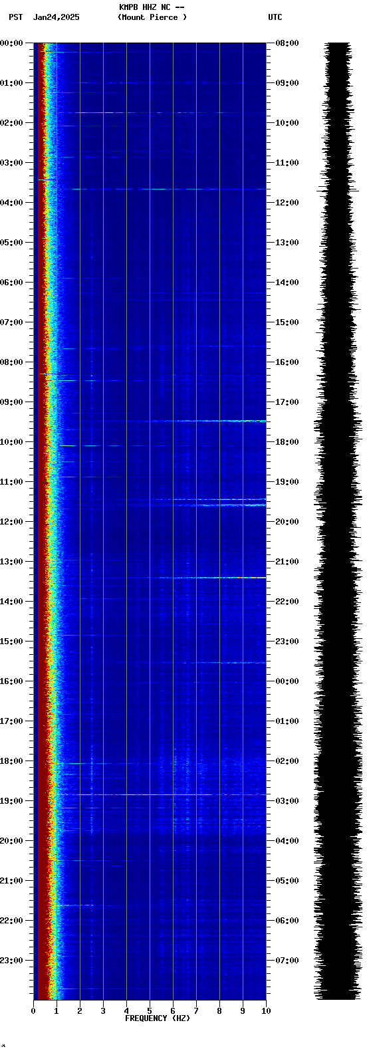Click the 13:00 UTC time label

287,243
